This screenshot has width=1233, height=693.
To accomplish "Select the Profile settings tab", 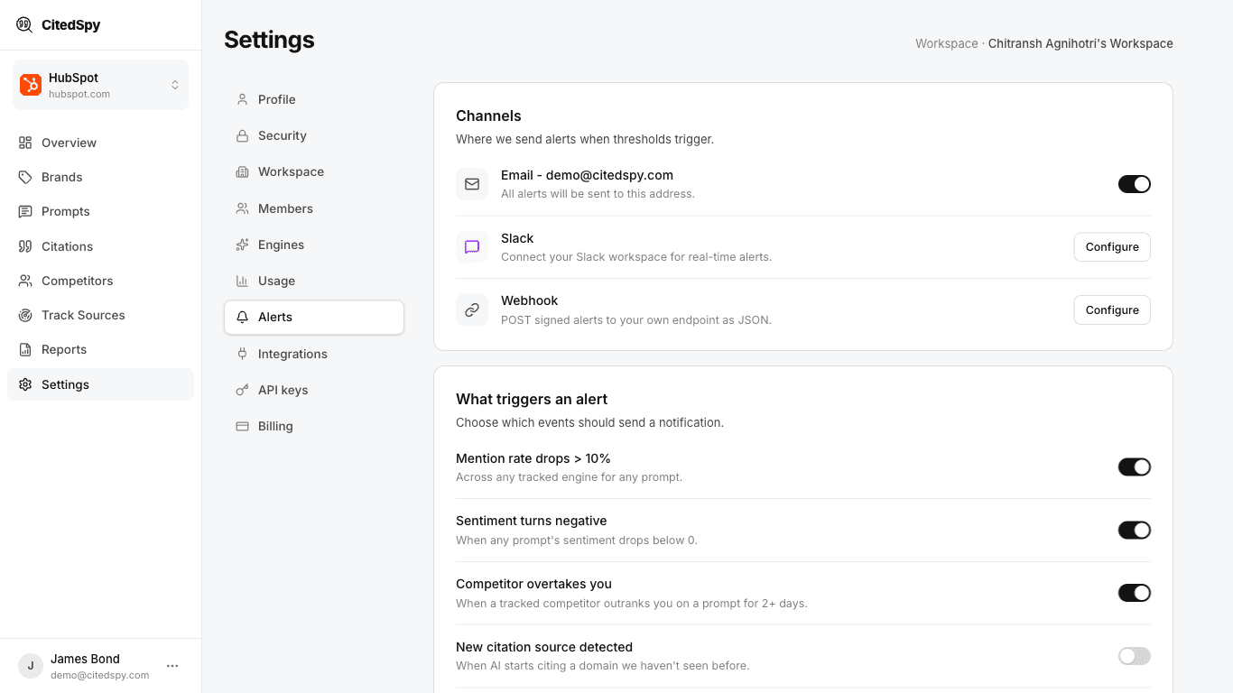I will (x=314, y=99).
